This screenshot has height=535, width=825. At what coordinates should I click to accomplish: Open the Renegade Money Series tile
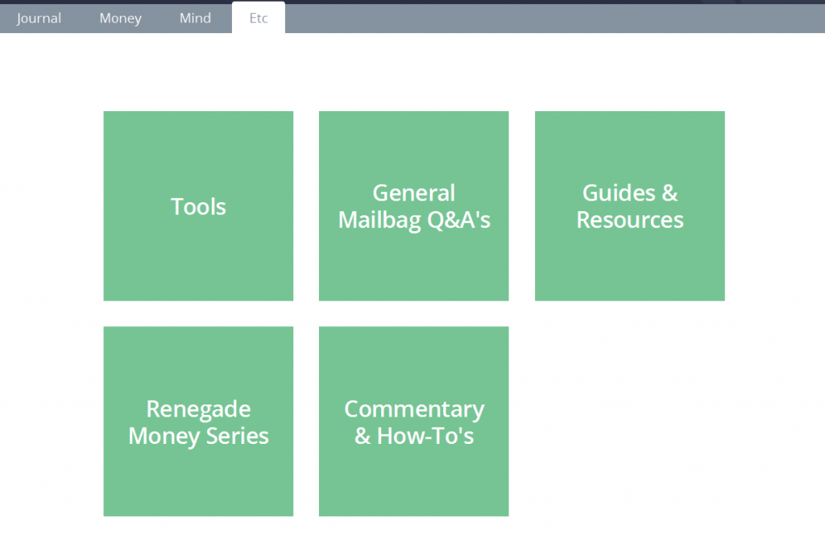click(198, 421)
